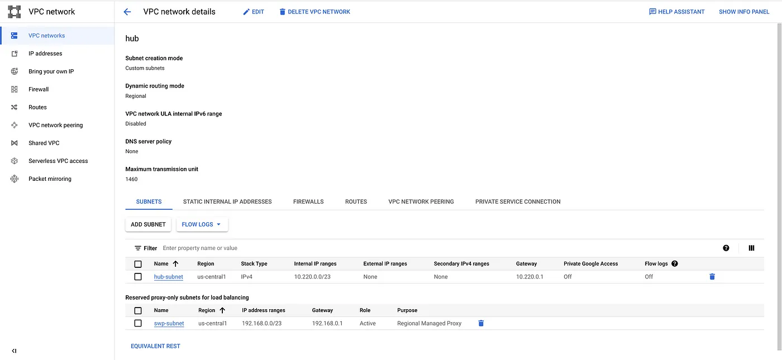
Task: Open Serverless VPC access in sidebar
Action: pyautogui.click(x=58, y=161)
